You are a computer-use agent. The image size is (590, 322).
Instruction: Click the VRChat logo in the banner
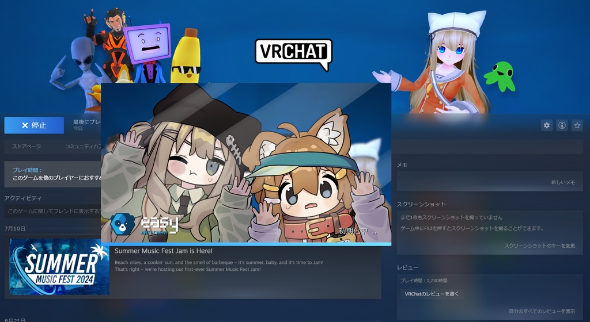(x=293, y=54)
